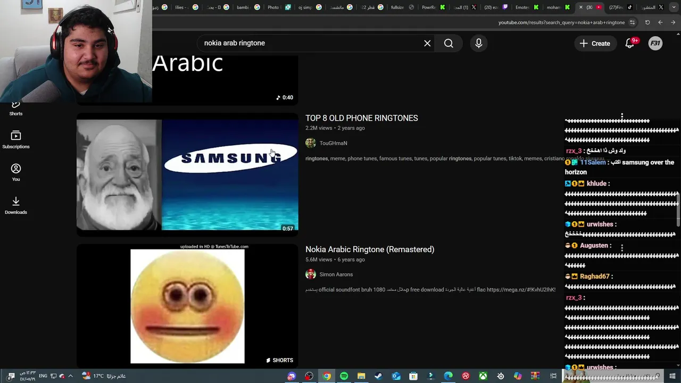
Task: Open Spotify from the taskbar
Action: [344, 376]
